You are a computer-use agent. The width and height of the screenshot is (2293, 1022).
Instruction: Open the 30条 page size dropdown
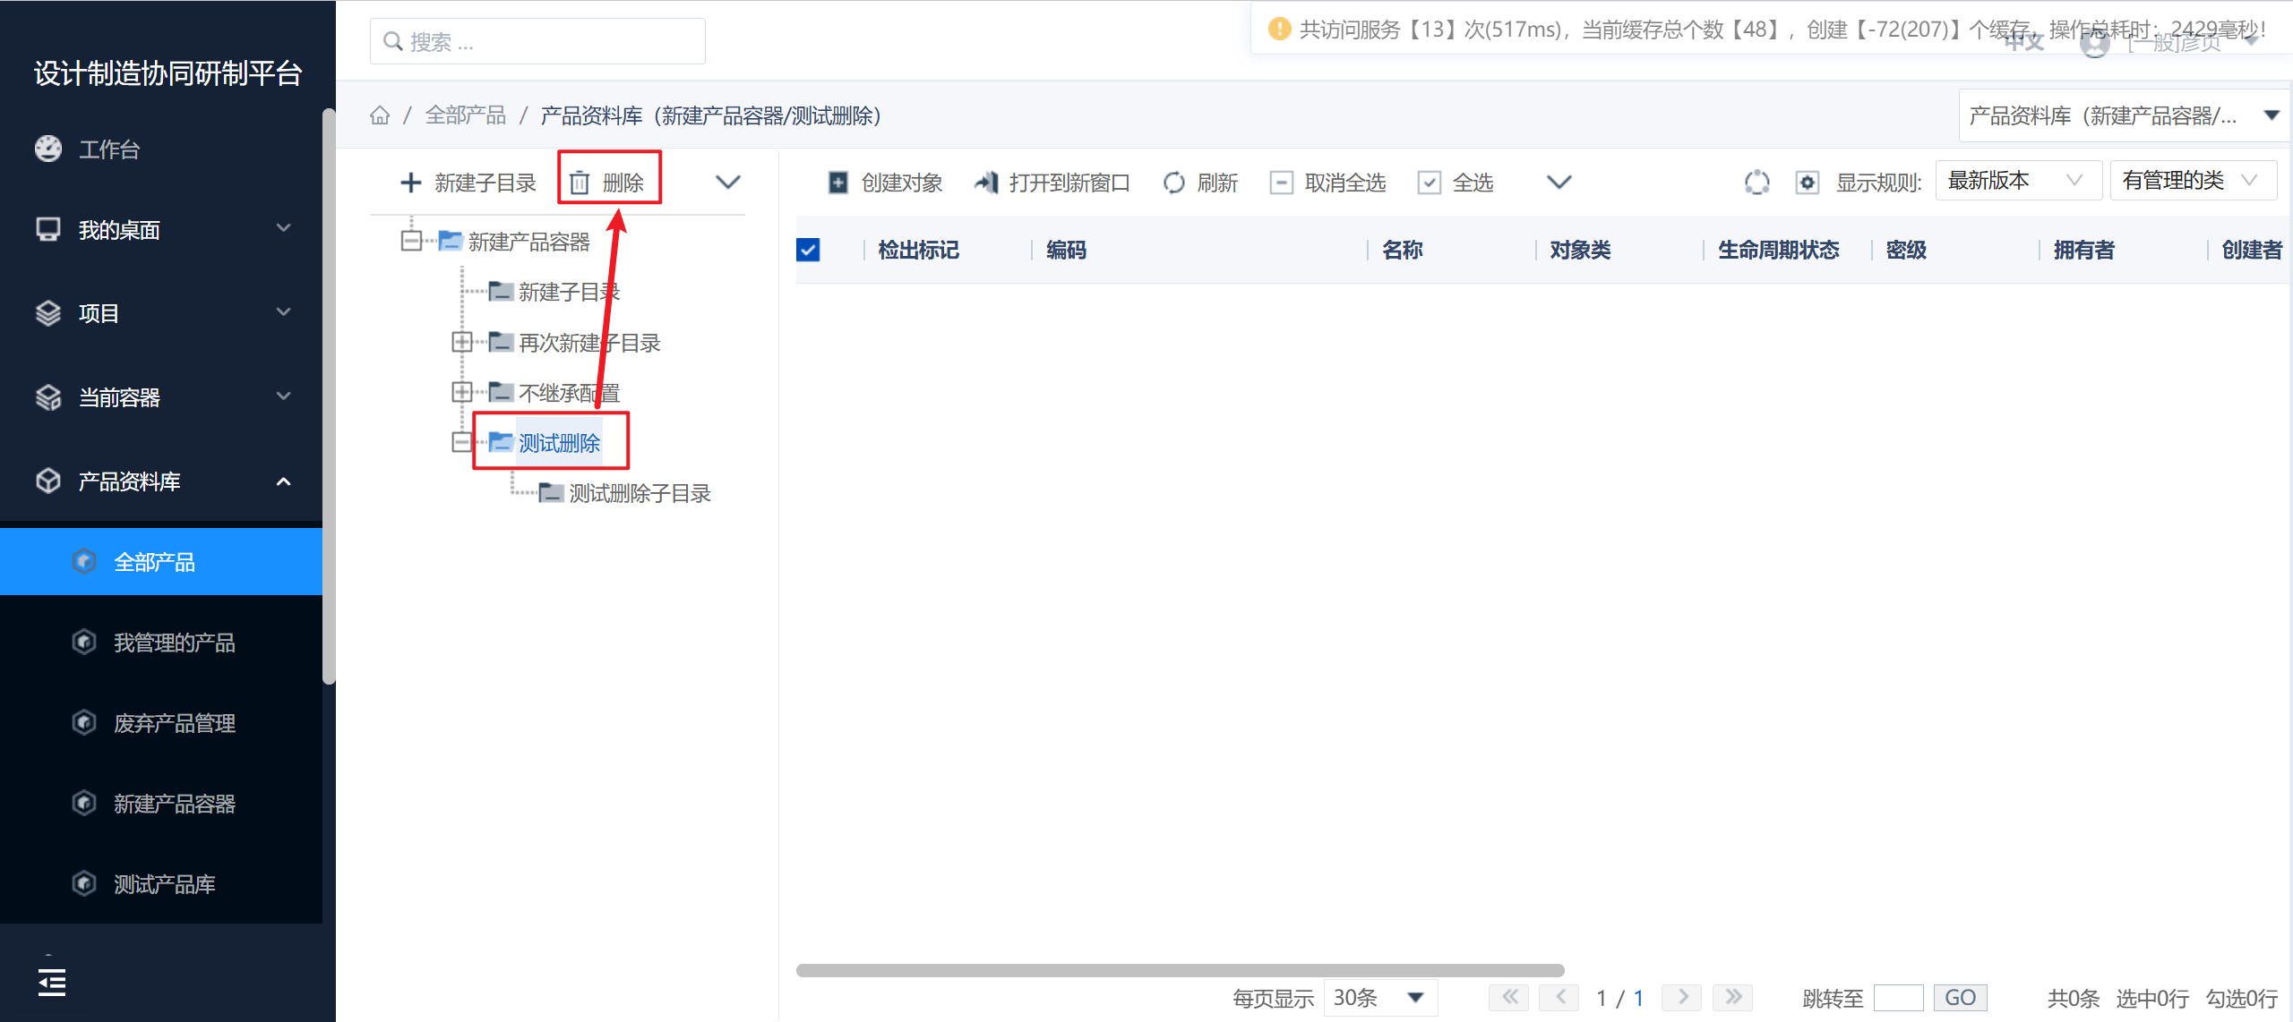(1380, 997)
